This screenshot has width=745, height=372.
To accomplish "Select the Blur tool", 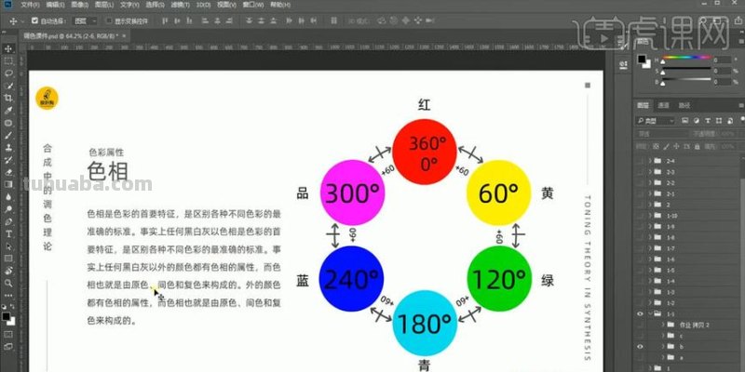I will tap(8, 196).
